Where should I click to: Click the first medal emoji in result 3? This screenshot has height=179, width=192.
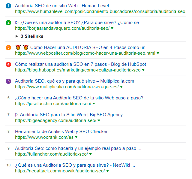click(18, 47)
